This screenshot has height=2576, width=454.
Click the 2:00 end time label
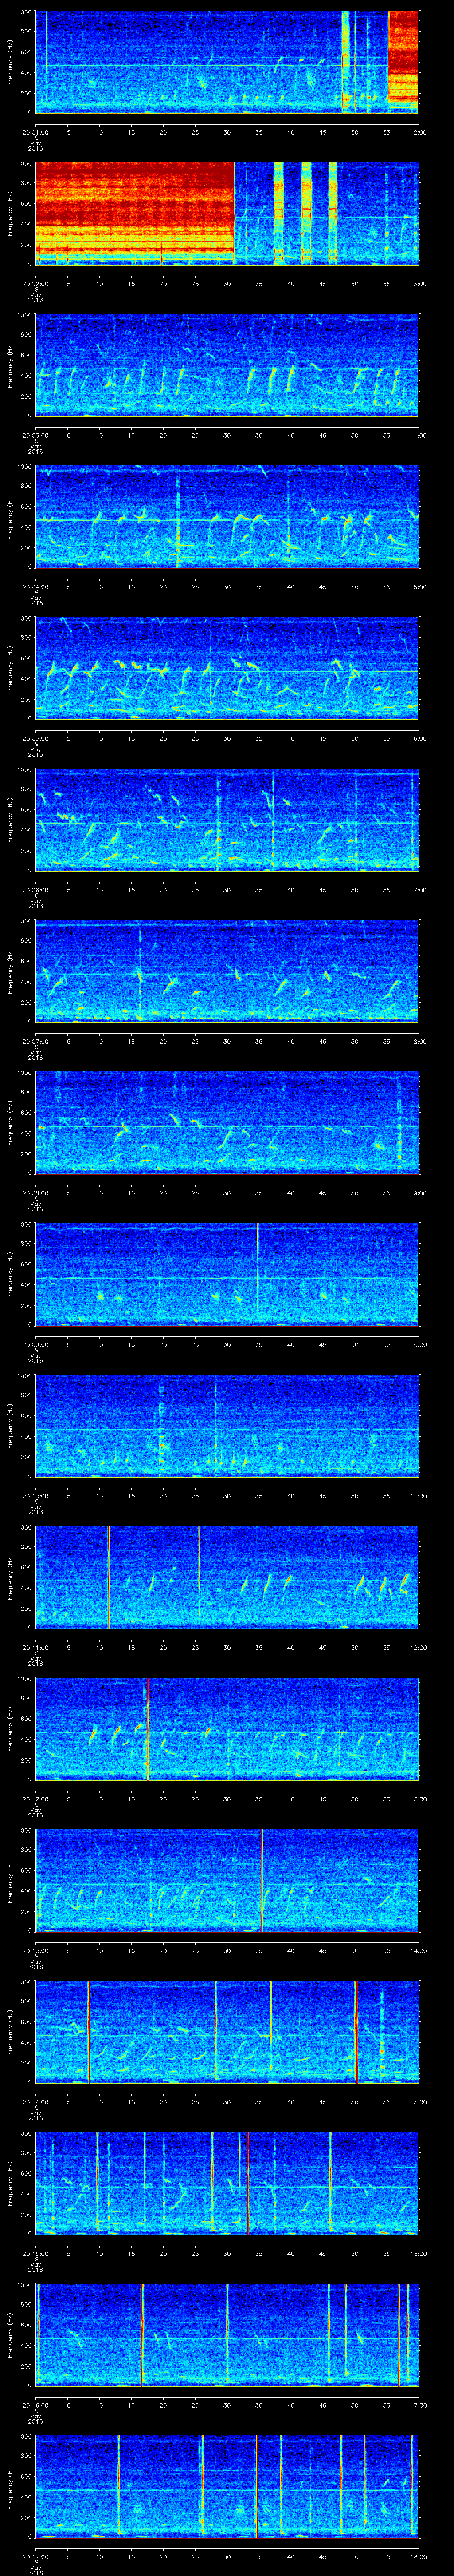(419, 131)
